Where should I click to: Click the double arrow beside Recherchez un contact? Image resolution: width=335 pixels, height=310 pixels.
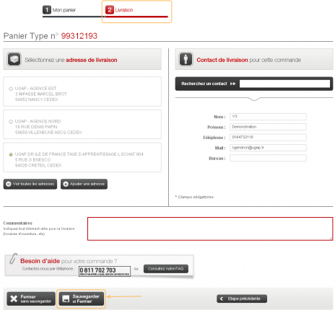click(232, 84)
